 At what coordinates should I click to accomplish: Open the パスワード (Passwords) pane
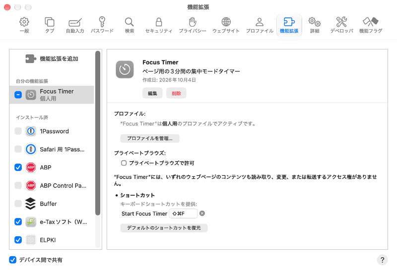click(102, 25)
